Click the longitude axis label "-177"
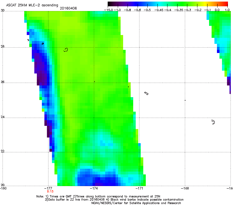 [48, 188]
